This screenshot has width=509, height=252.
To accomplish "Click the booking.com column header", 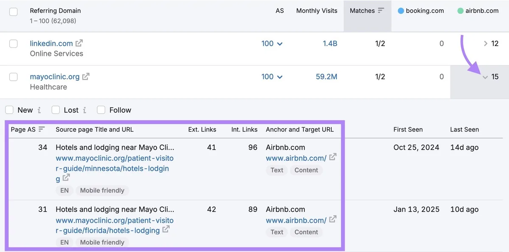I will pos(421,11).
